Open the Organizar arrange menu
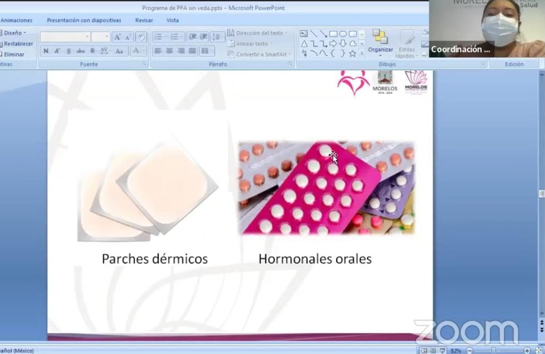This screenshot has height=354, width=545. pyautogui.click(x=380, y=44)
